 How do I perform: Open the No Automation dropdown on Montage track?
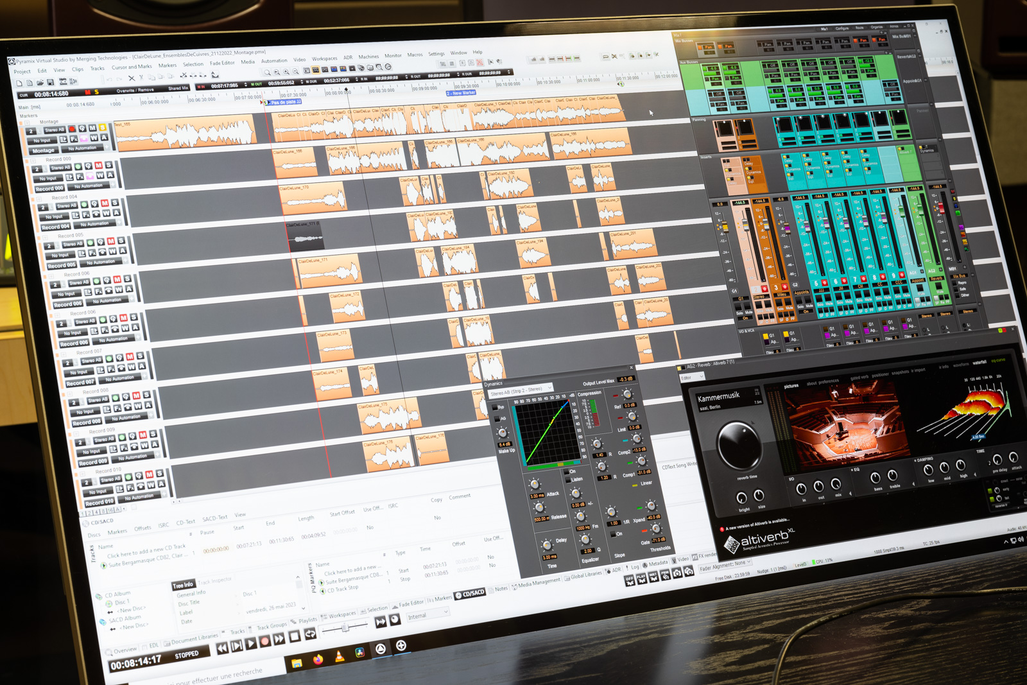pos(83,148)
